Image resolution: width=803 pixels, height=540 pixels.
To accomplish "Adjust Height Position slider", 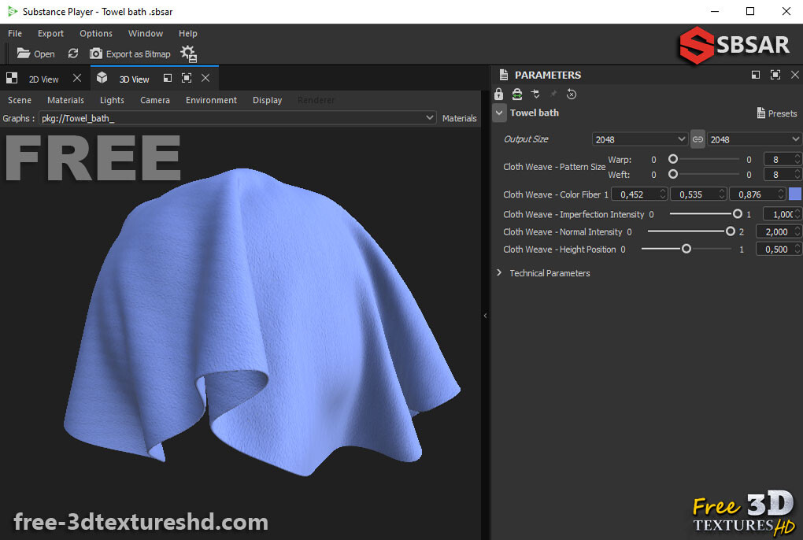I will [686, 249].
